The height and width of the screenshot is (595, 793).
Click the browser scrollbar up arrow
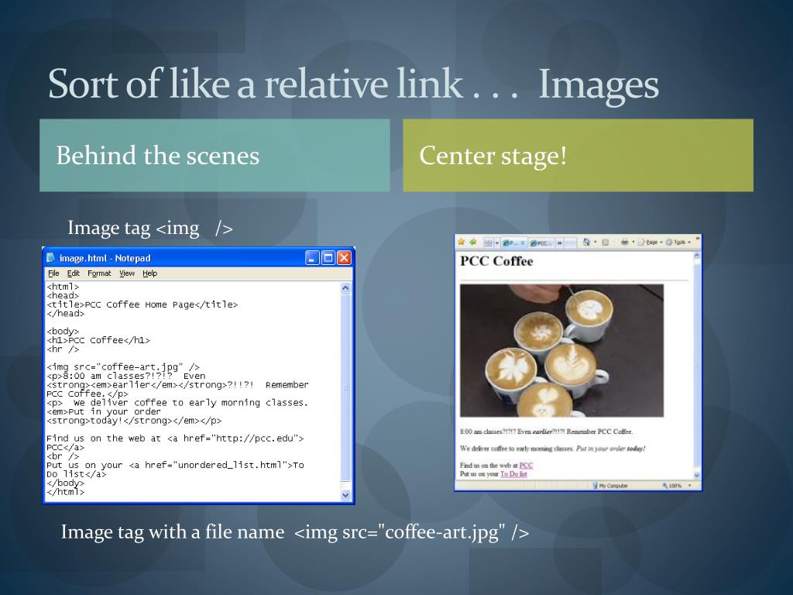pos(697,256)
